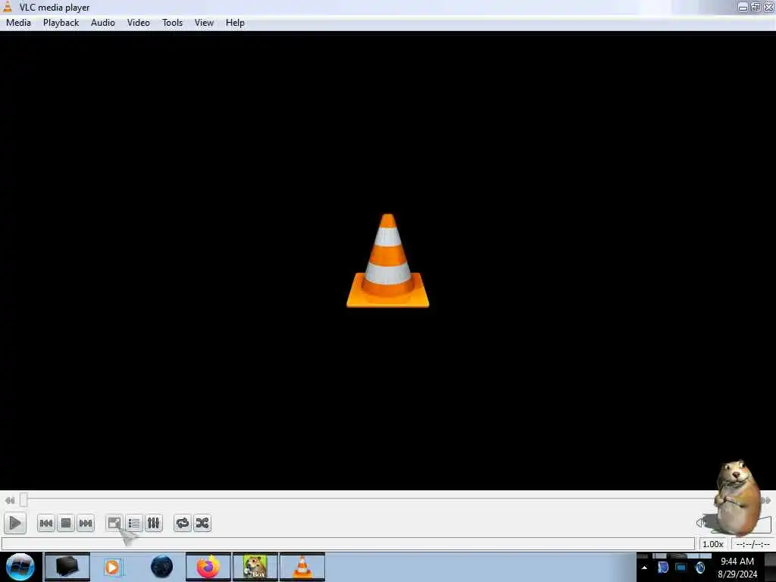Click the Play button
The image size is (776, 582).
coord(15,523)
